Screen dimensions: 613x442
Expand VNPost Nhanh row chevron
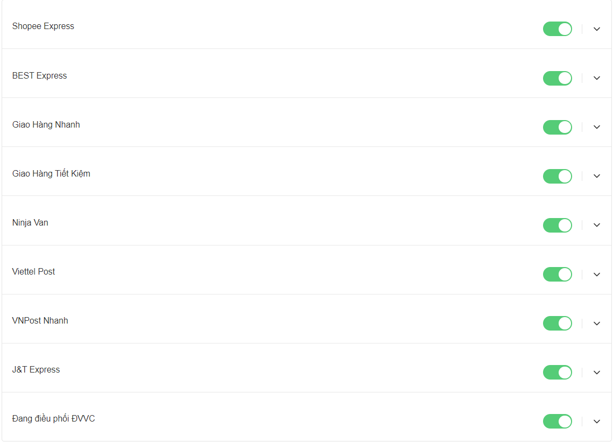[596, 324]
